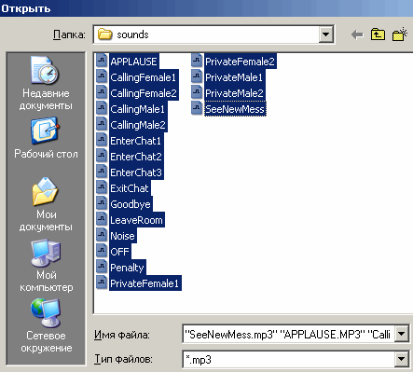Click the ExitChat file icon
The width and height of the screenshot is (413, 372).
pos(102,187)
